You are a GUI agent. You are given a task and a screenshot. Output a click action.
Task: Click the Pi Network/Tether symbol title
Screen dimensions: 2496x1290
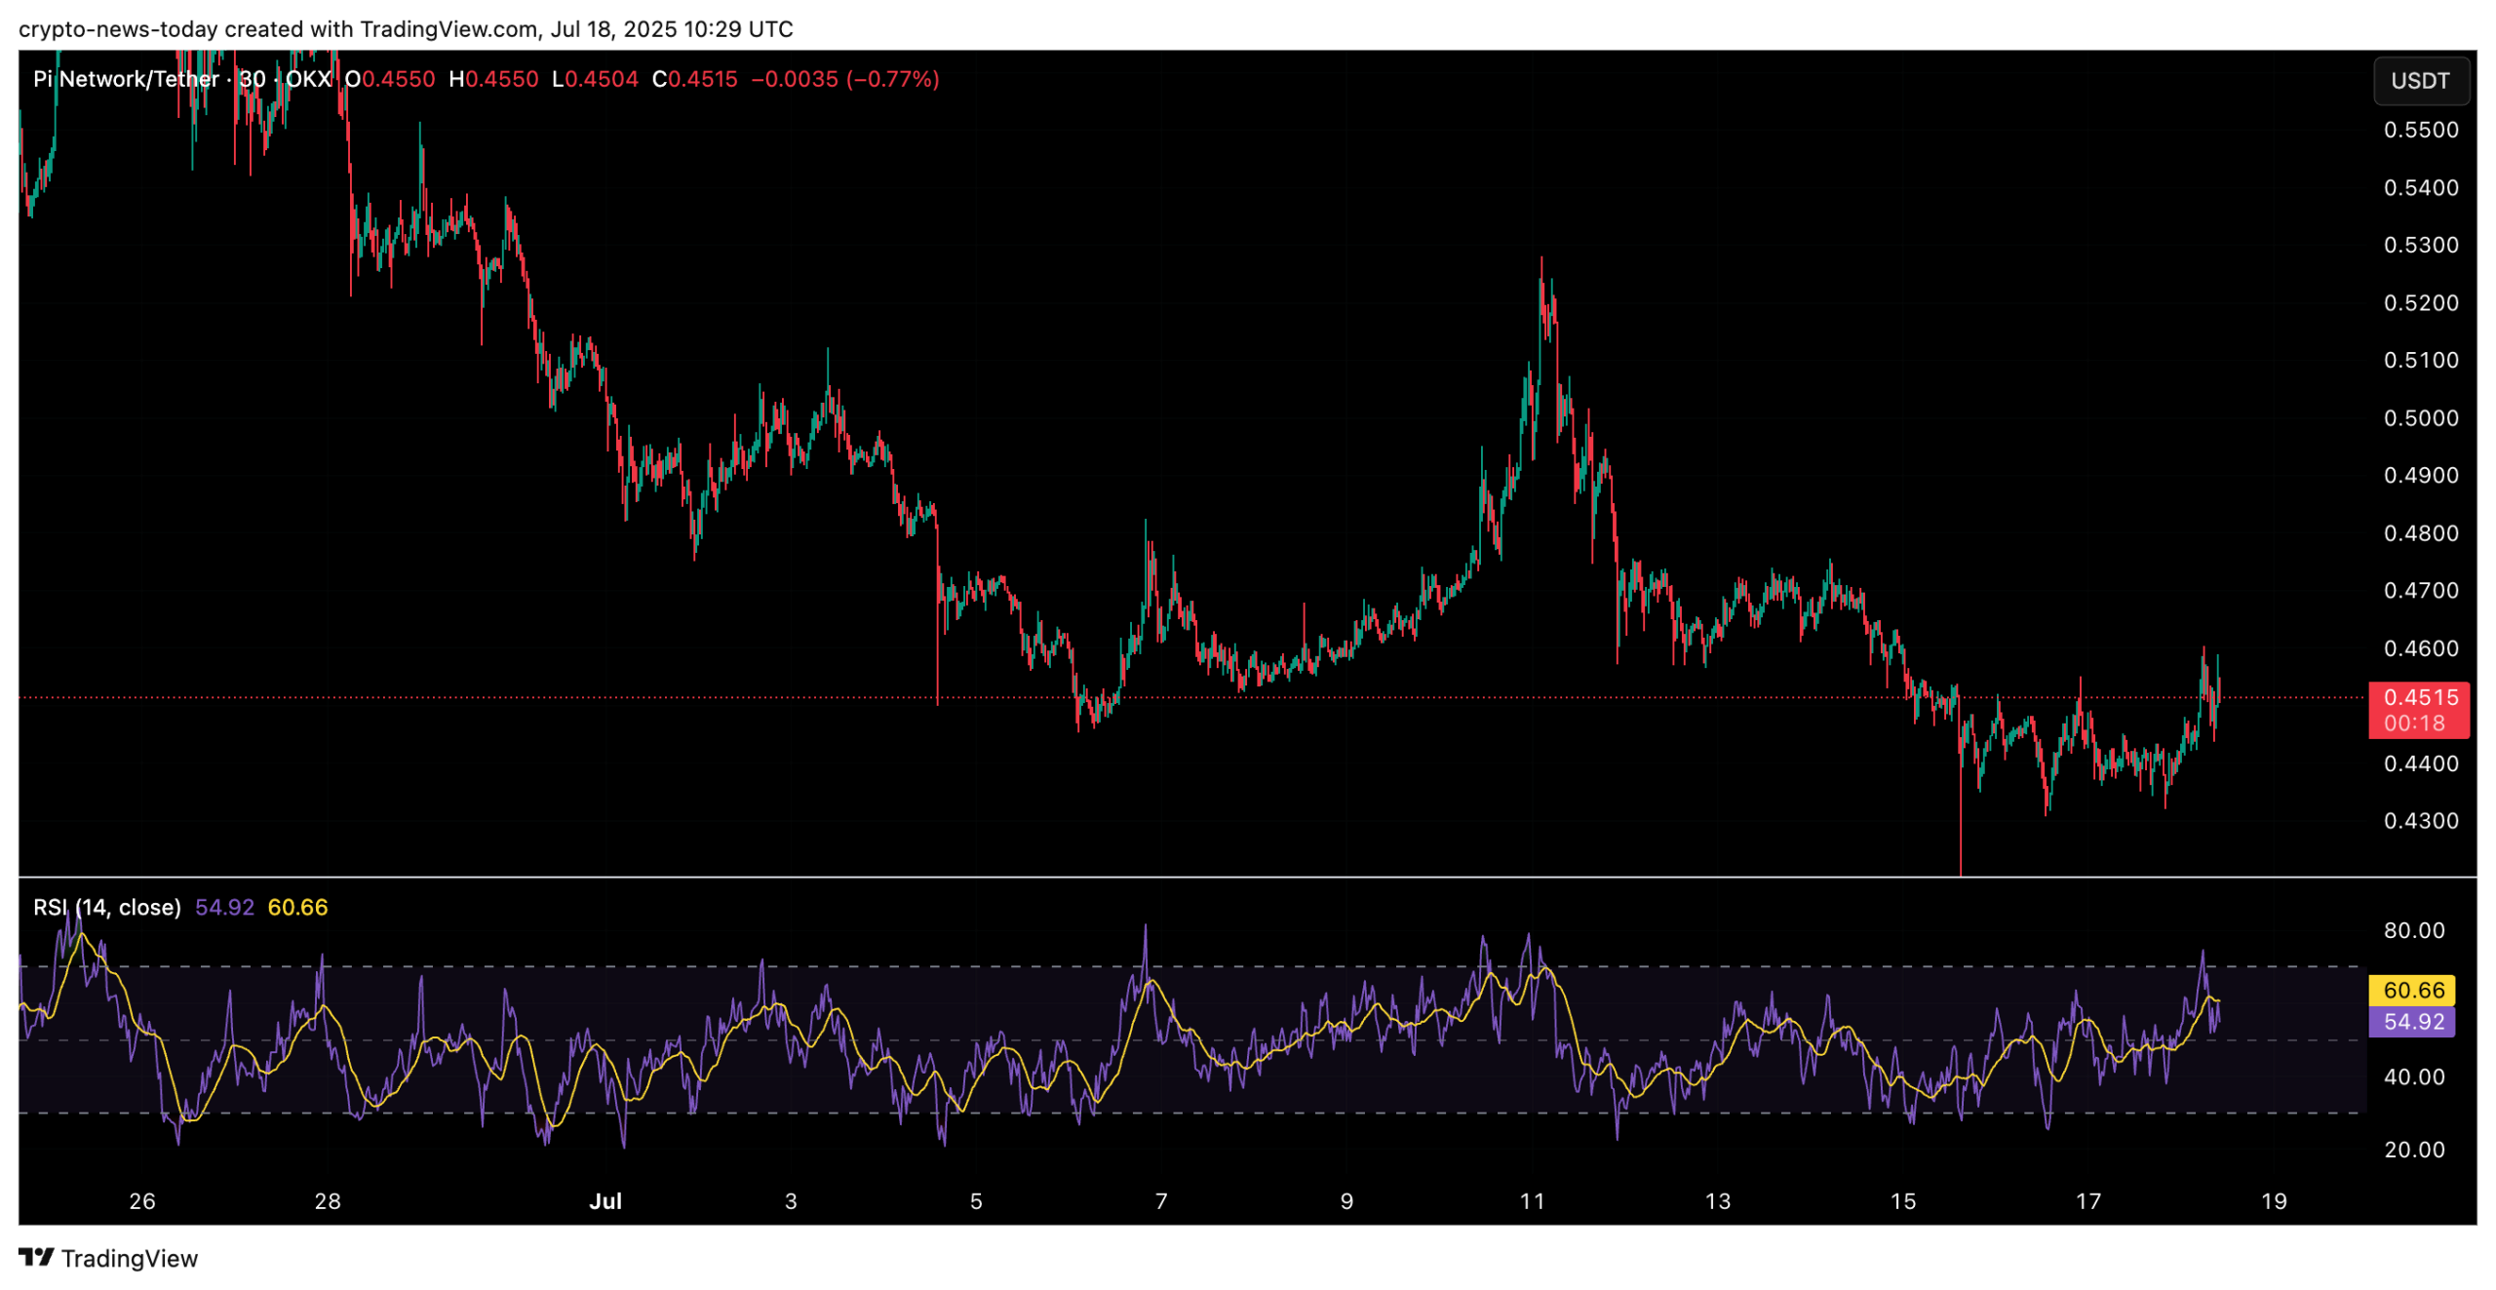coord(126,79)
